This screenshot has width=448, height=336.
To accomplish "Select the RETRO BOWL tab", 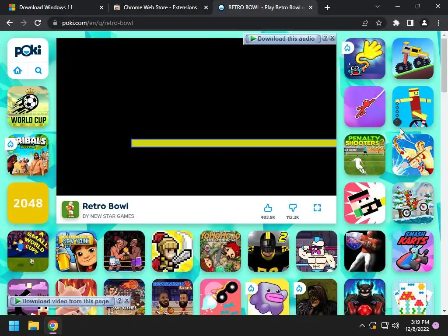I will 265,7.
